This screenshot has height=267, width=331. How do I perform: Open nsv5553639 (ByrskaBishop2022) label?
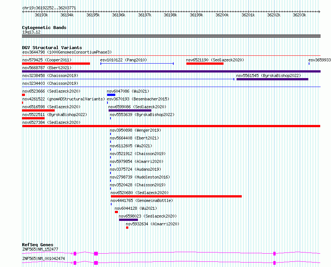(142, 115)
